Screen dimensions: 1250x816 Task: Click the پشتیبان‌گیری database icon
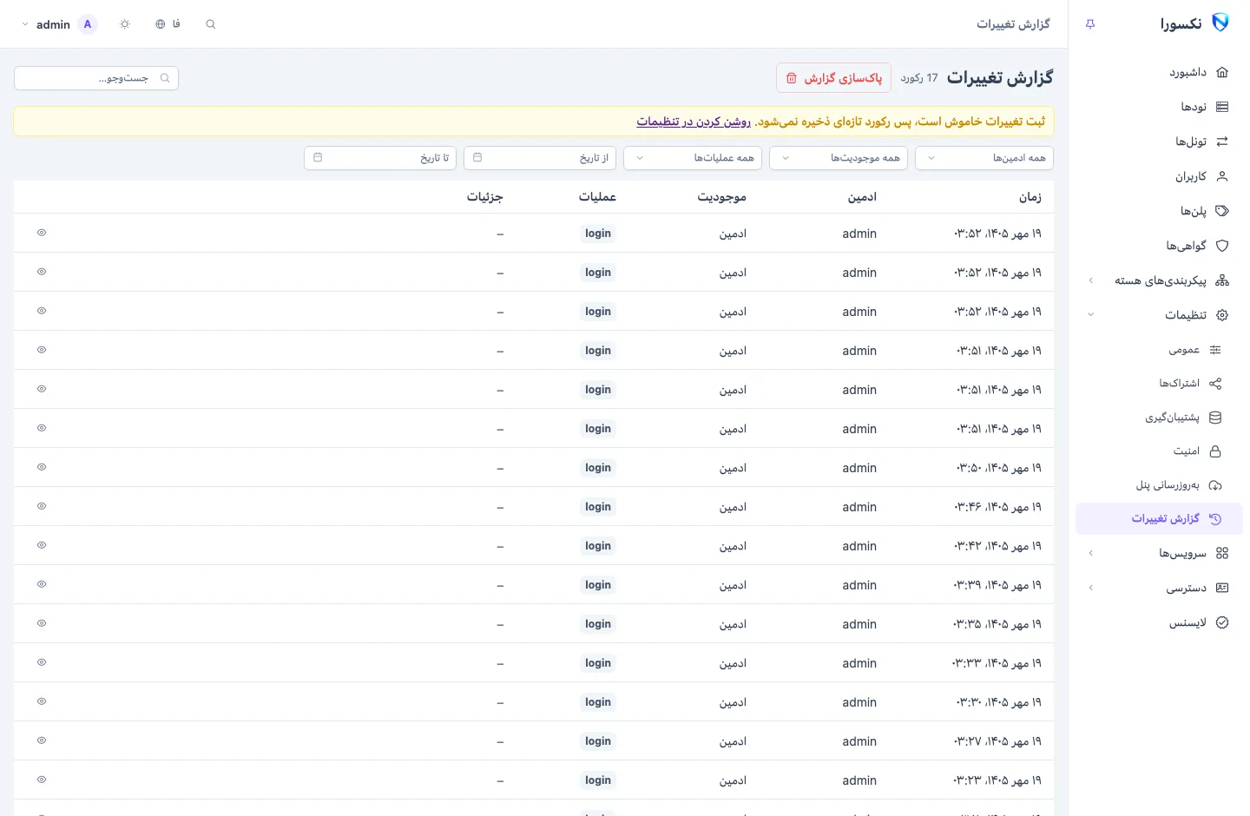pos(1215,418)
